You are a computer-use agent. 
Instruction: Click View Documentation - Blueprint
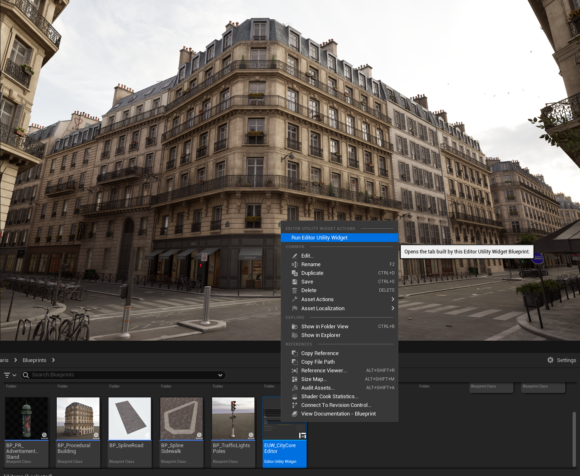[338, 414]
